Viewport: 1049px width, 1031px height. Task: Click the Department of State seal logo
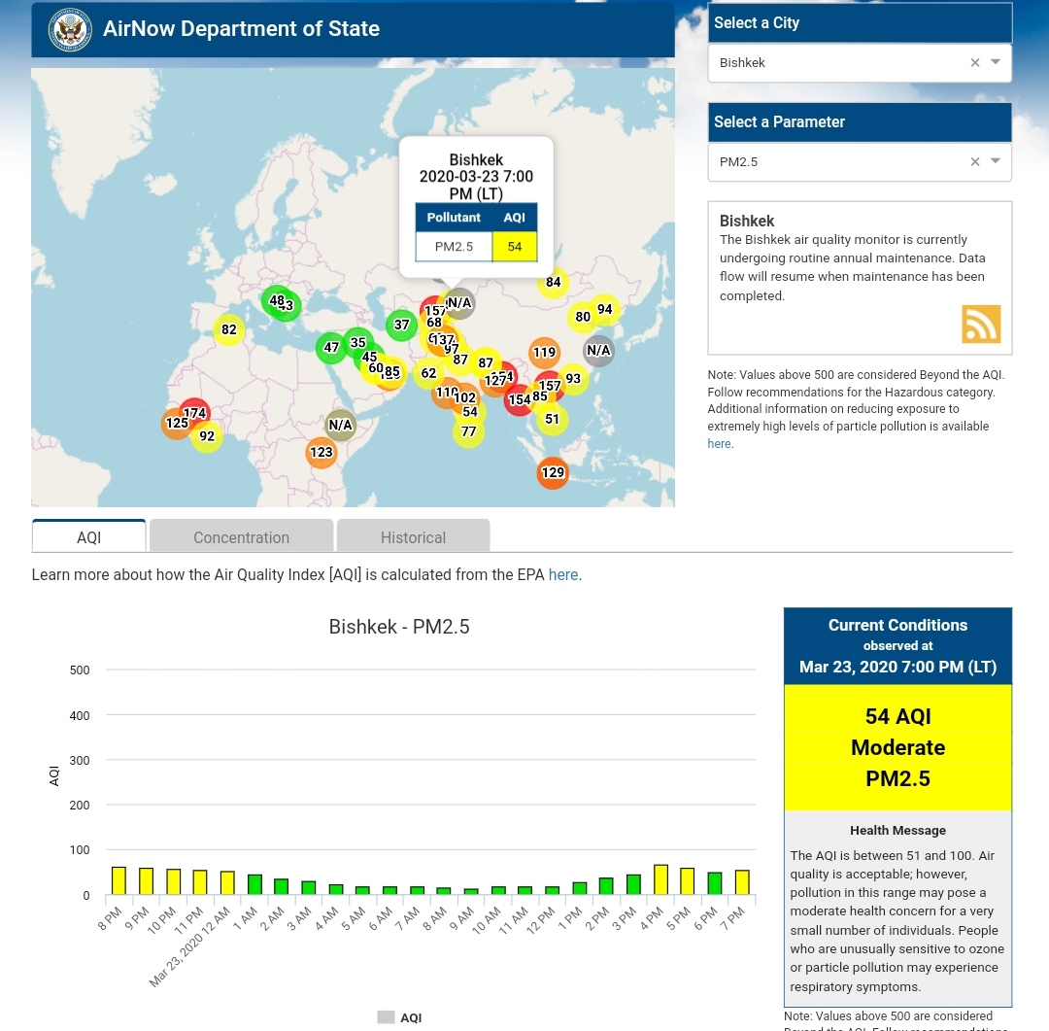click(x=70, y=30)
